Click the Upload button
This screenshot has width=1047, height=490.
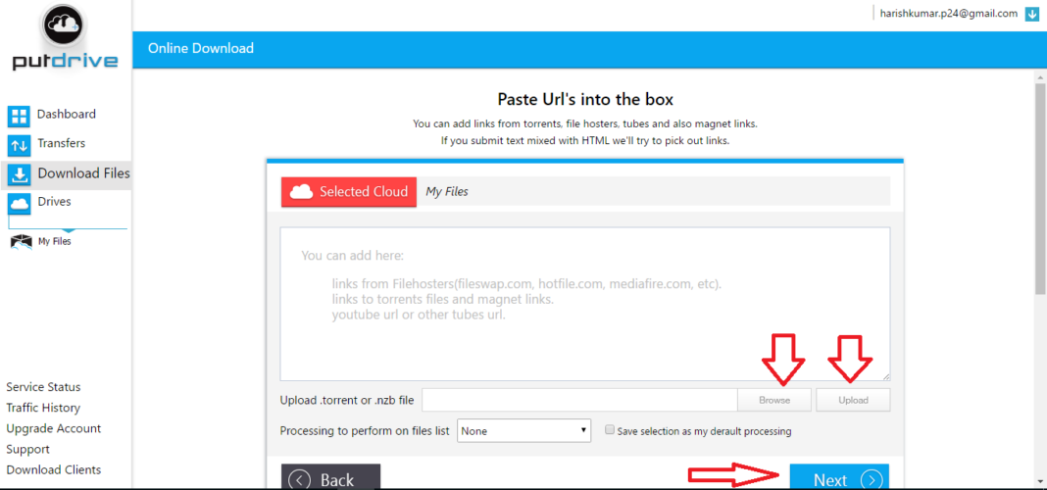click(853, 400)
